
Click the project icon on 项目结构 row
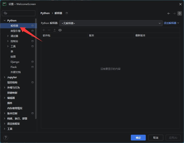coord(33,82)
